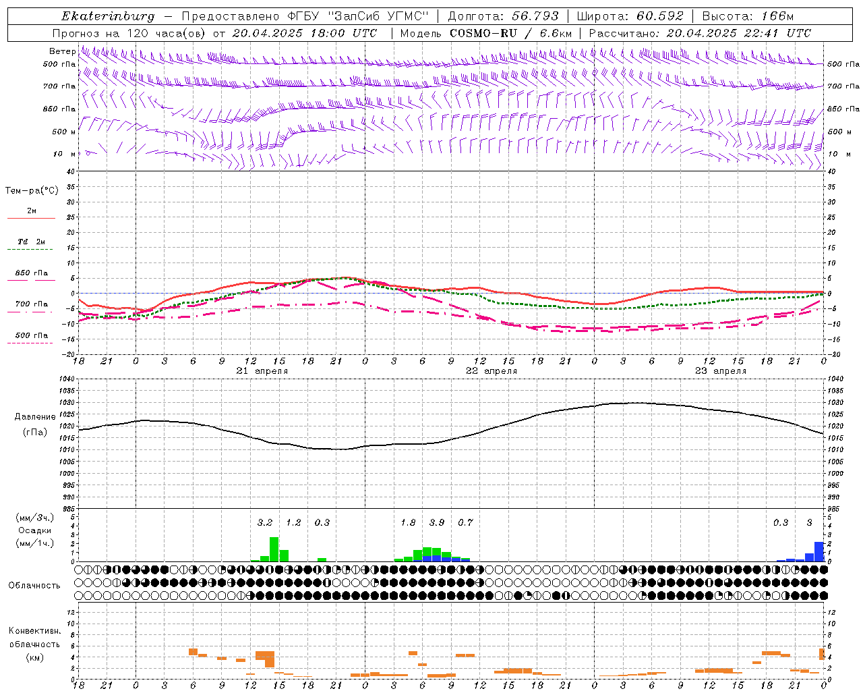This screenshot has width=863, height=691.
Task: Click the Ветер wind panel label
Action: click(x=62, y=51)
